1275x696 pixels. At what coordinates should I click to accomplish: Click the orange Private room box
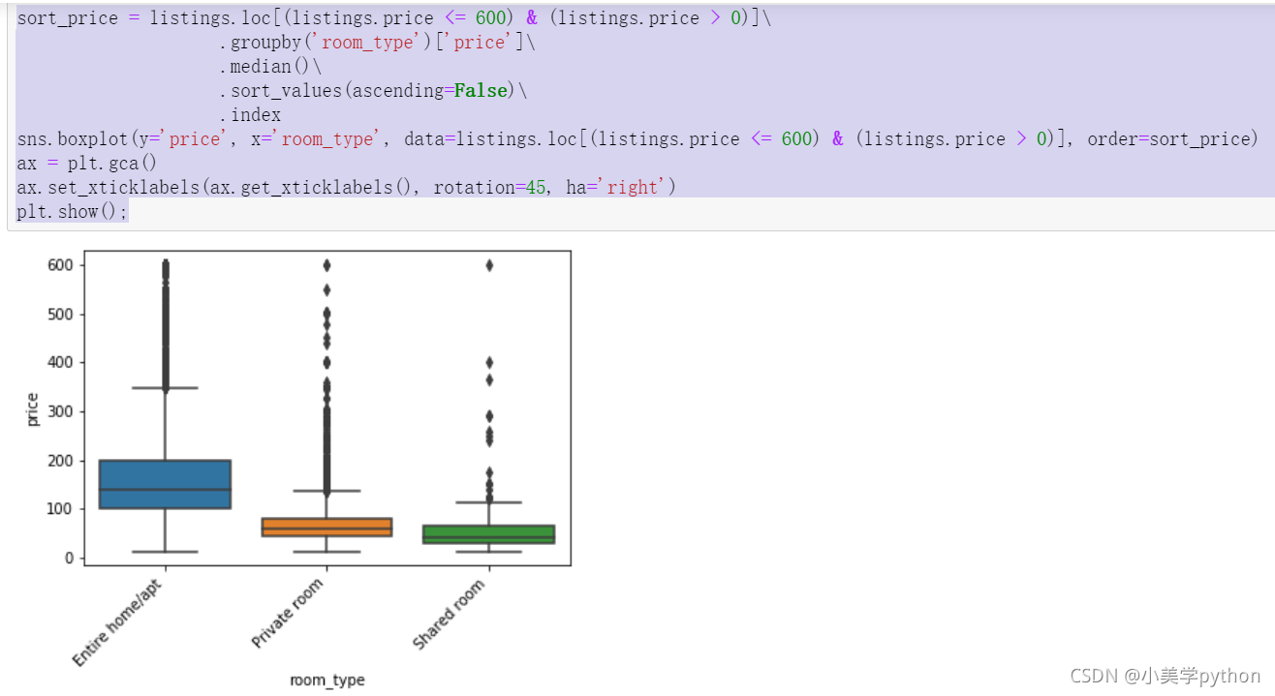[327, 528]
